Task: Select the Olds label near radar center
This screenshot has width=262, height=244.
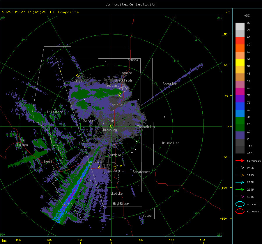Action: pos(111,121)
